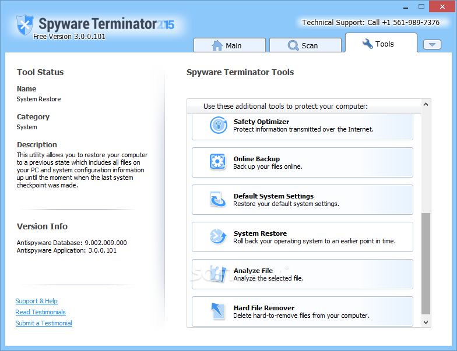Open the Read Testimonials link
The image size is (457, 351).
(x=41, y=312)
